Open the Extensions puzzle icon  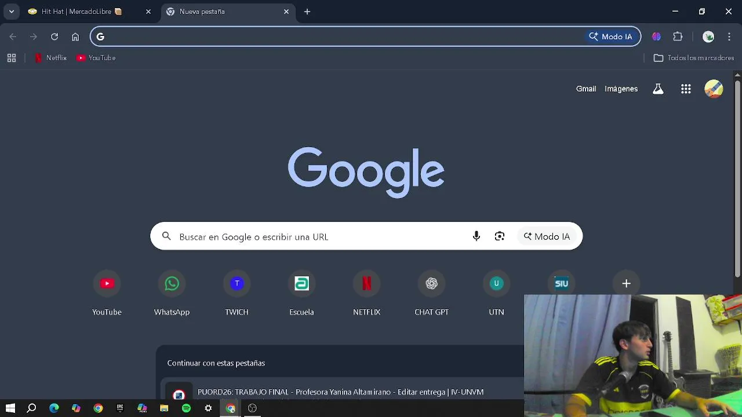coord(678,36)
